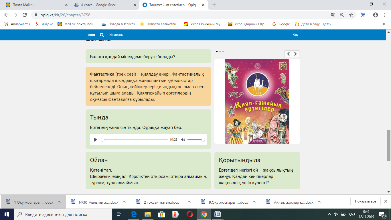This screenshot has height=220, width=391.
Task: Switch to the Почта Mail.ru tab
Action: pyautogui.click(x=36, y=5)
